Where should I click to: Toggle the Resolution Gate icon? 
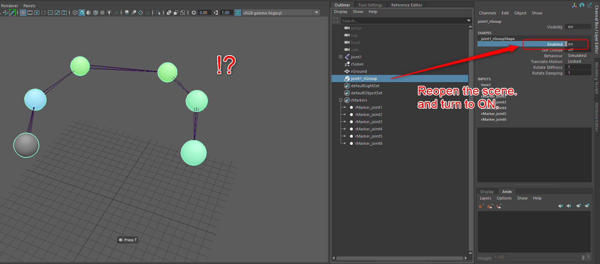(37, 13)
